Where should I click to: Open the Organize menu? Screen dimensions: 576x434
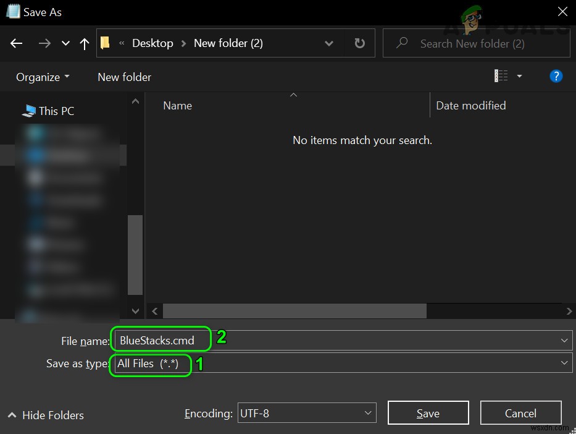(x=43, y=77)
